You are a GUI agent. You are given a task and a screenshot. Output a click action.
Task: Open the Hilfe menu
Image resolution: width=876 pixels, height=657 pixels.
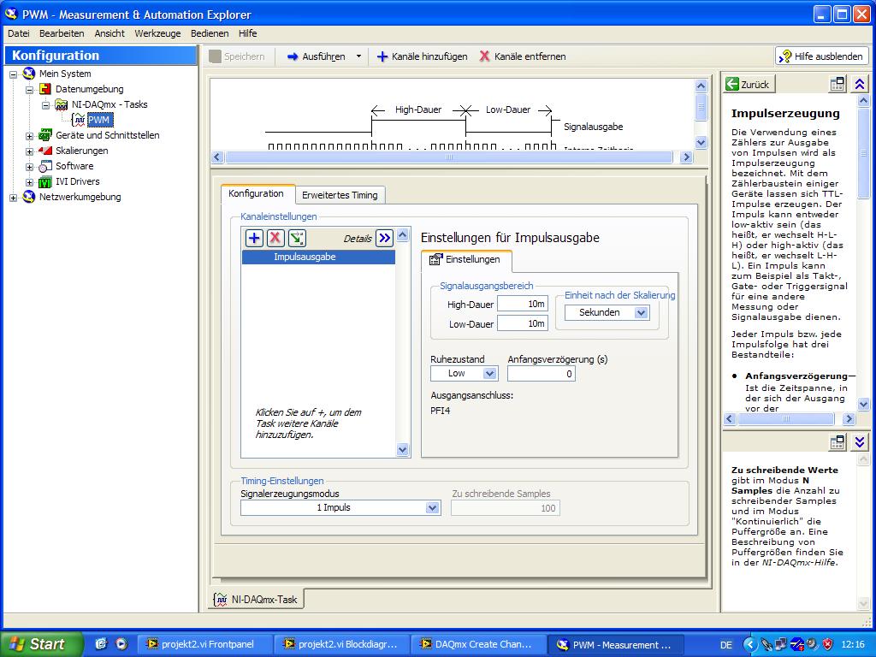click(247, 33)
